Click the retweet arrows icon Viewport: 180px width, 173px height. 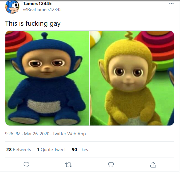click(x=68, y=165)
